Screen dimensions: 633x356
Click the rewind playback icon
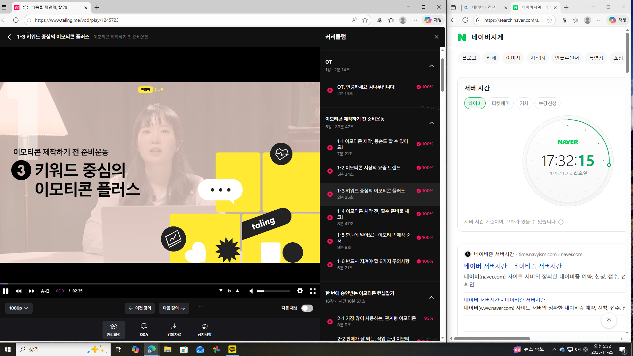click(x=18, y=291)
